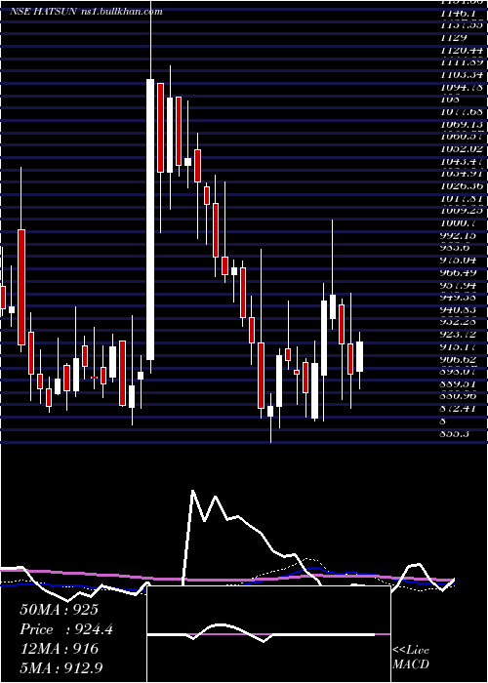Viewport: 488px width, 683px height.
Task: Select the 5MA : 912.9 readout
Action: (61, 667)
